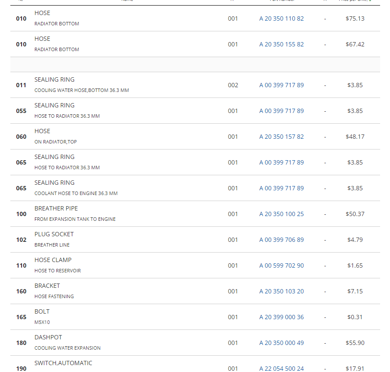
Task: Open hose clamp part A 00 599 702 90
Action: 282,265
